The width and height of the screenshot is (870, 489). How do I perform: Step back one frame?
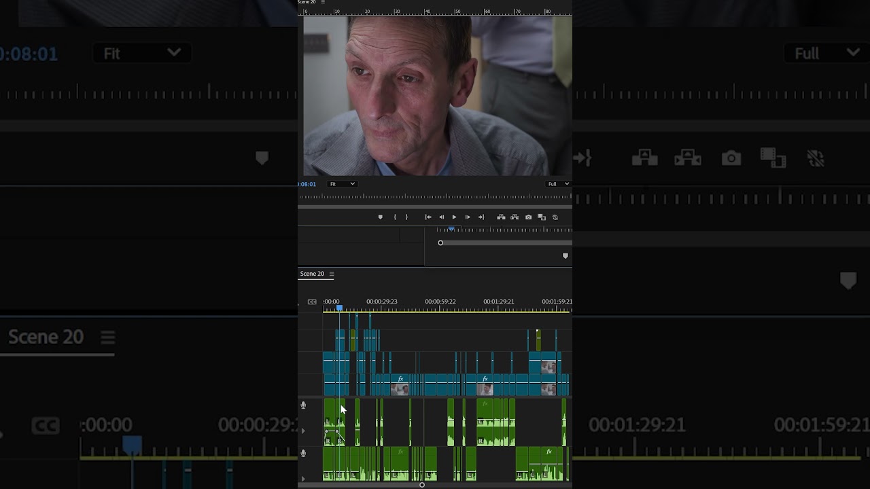pos(441,217)
